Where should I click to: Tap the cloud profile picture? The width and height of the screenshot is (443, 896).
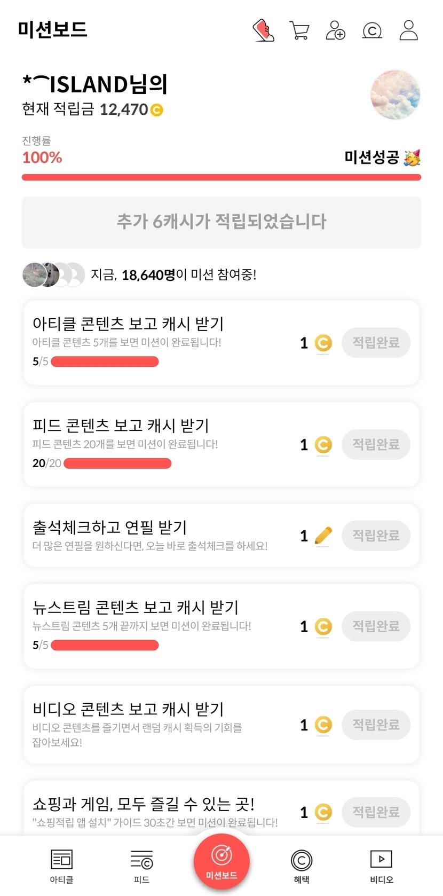395,95
